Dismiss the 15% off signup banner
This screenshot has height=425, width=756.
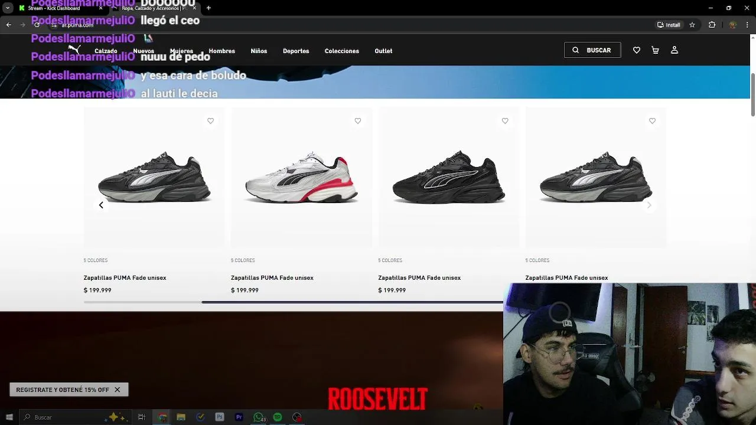(117, 390)
